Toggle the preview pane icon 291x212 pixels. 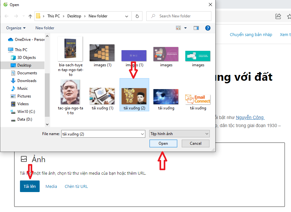(x=196, y=28)
